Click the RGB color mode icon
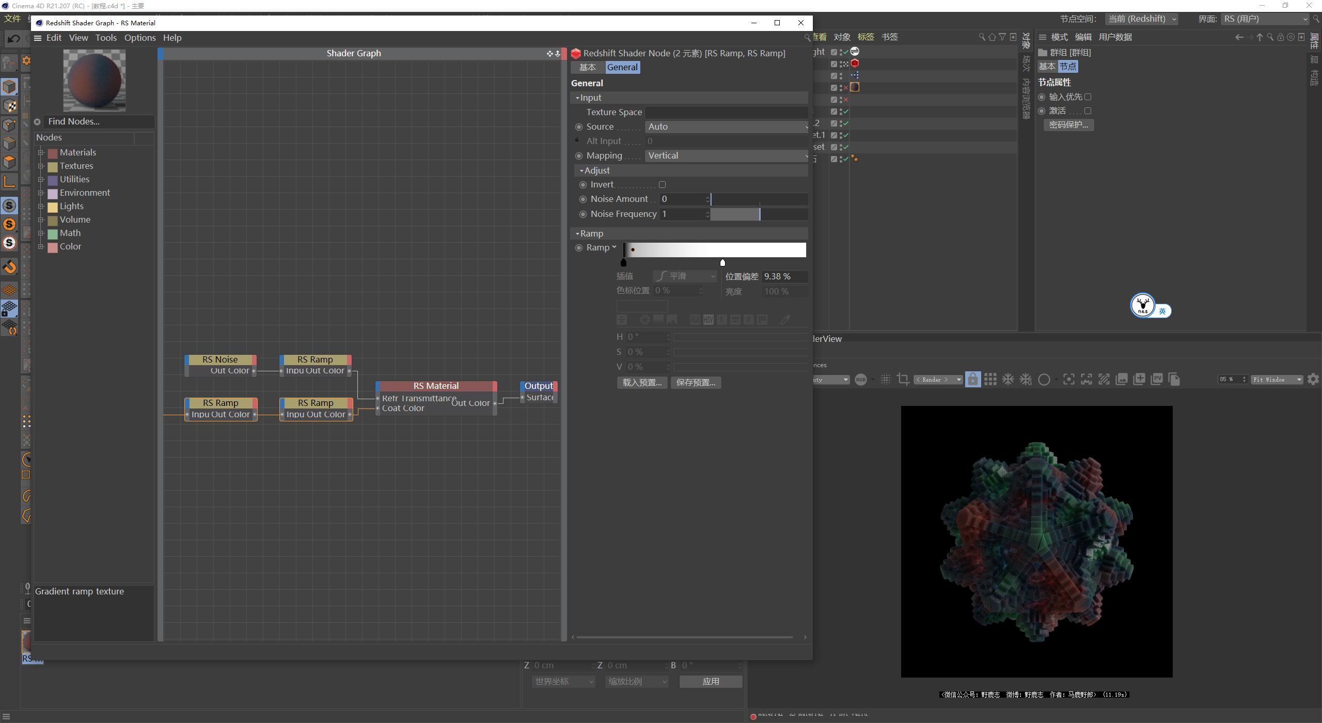 pos(695,319)
